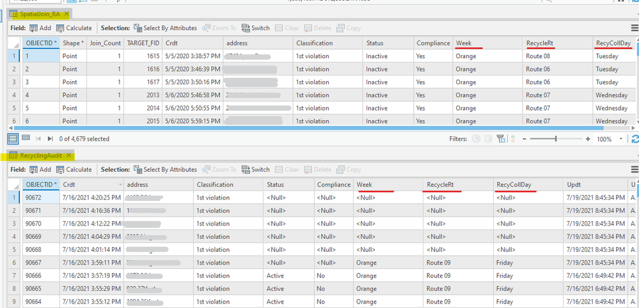Select RecycleRt column header in SpatialJoin_RA
Screen dimensions: 639x308
(557, 43)
